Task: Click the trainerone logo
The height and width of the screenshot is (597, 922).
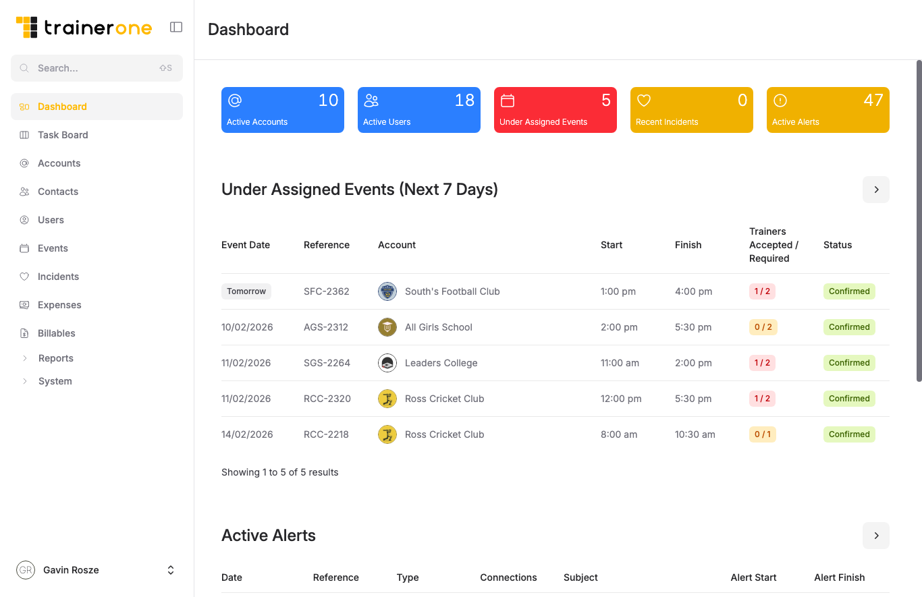Action: tap(83, 27)
